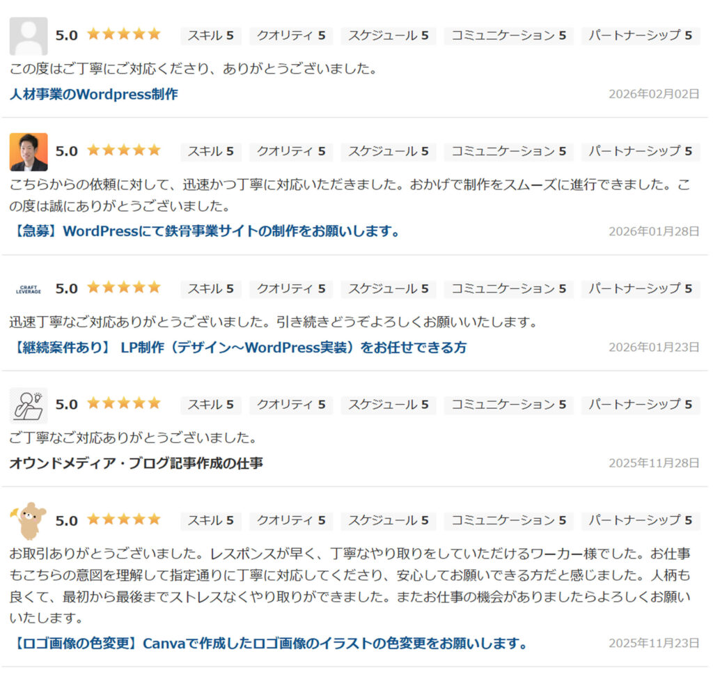Open the person-with-laptop avatar icon
This screenshot has height=693, width=713.
click(28, 405)
